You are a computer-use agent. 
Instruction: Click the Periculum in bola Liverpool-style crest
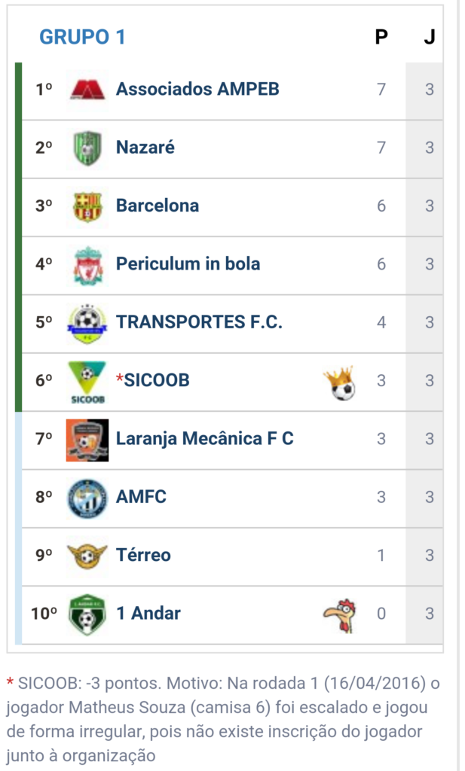87,264
